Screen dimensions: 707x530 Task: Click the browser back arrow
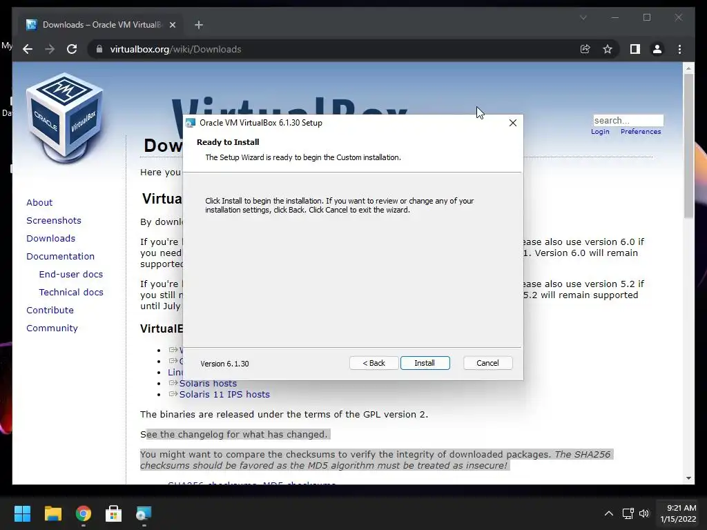click(28, 49)
